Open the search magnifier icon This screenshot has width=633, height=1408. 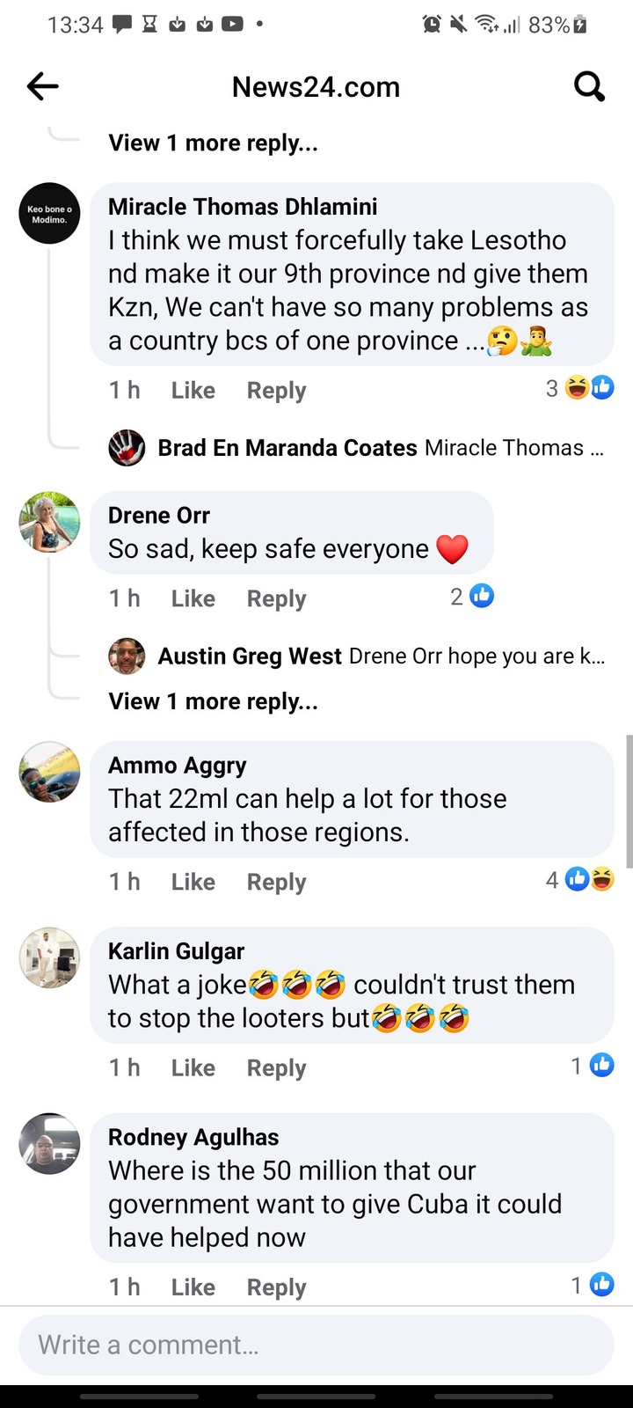point(589,86)
